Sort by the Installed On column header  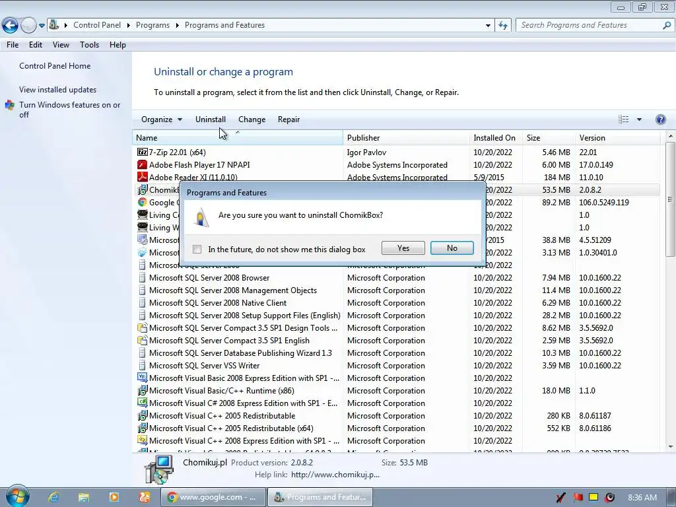(x=496, y=138)
